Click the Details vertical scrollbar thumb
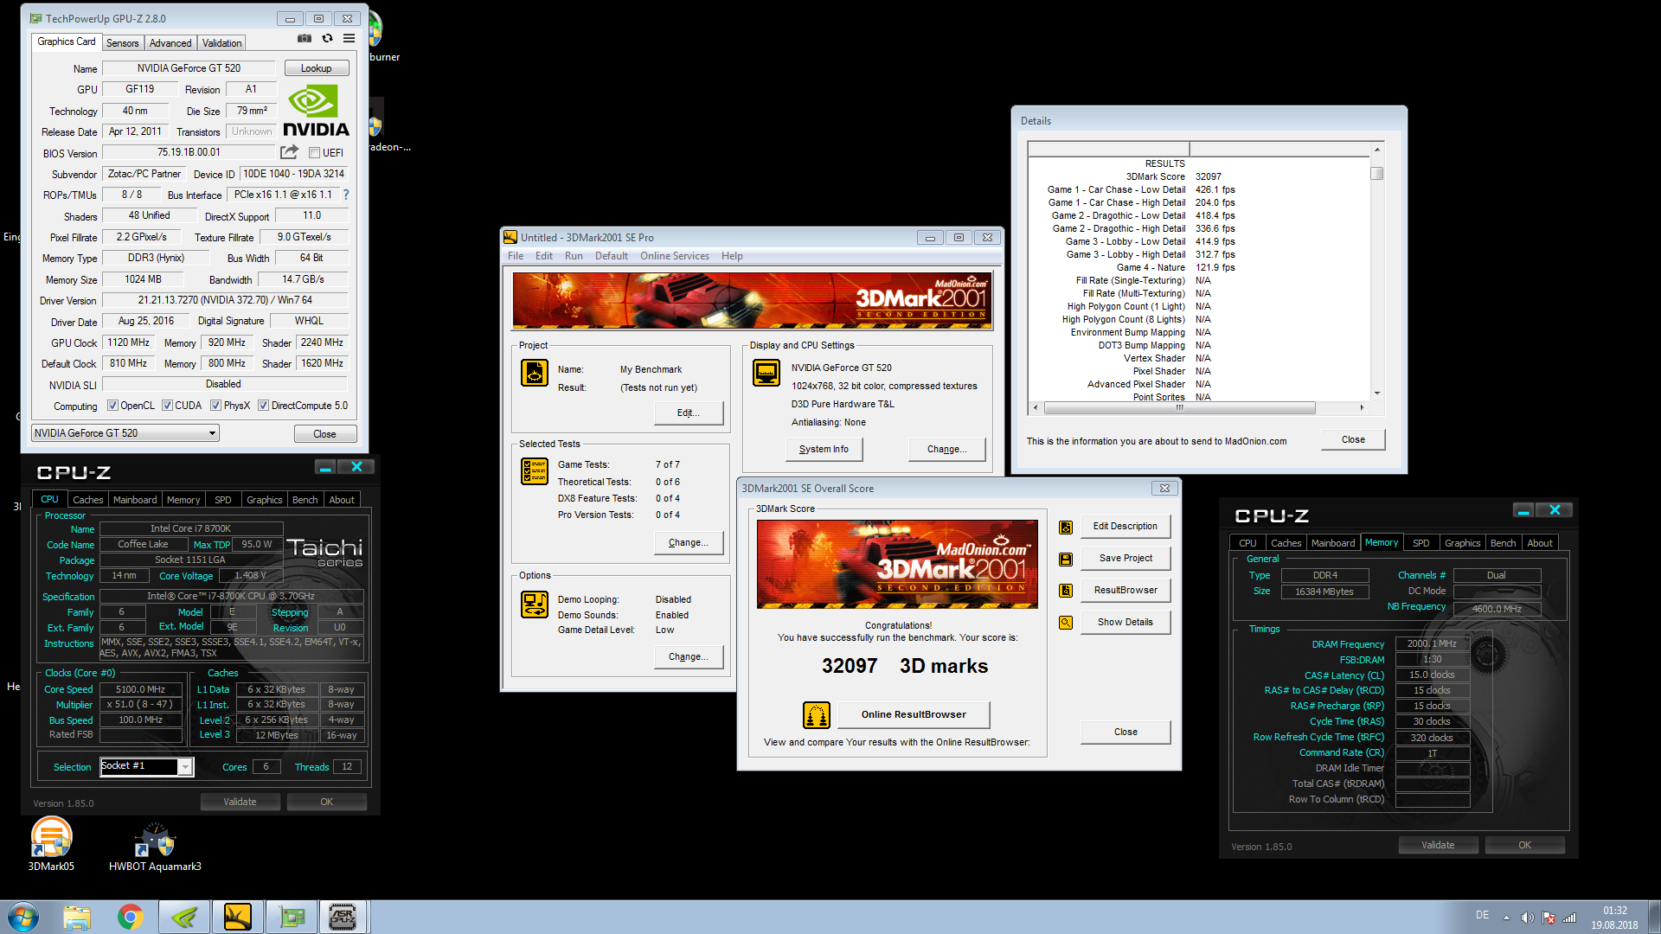This screenshot has height=934, width=1661. (1377, 173)
